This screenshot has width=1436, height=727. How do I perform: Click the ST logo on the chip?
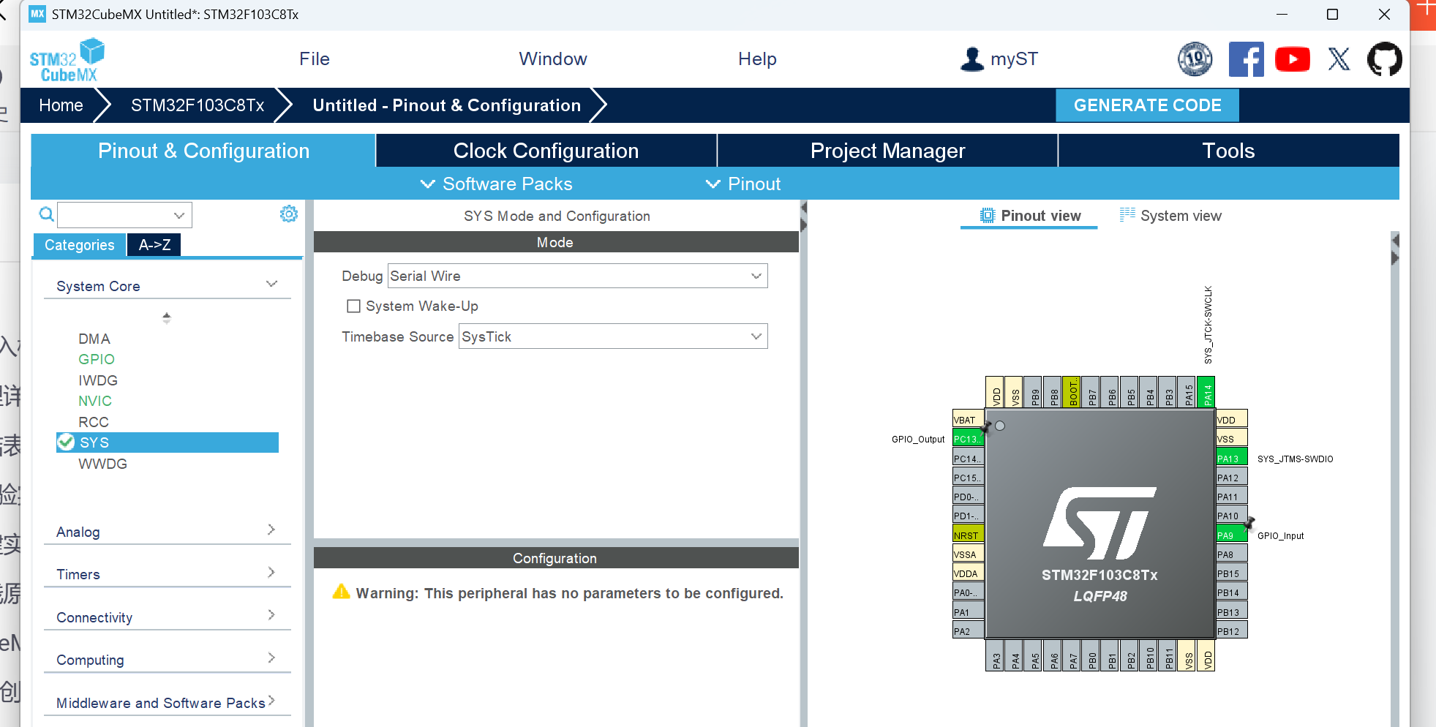(x=1099, y=523)
